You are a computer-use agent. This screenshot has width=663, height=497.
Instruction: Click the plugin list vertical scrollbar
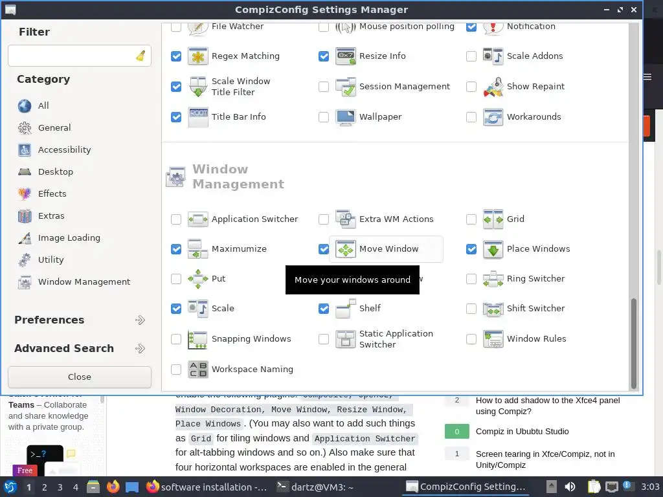pyautogui.click(x=633, y=343)
